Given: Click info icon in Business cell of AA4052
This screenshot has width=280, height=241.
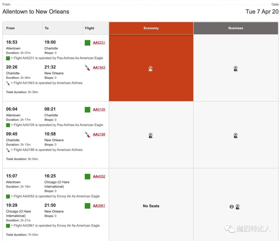Looking at the screenshot, I should point(232,207).
